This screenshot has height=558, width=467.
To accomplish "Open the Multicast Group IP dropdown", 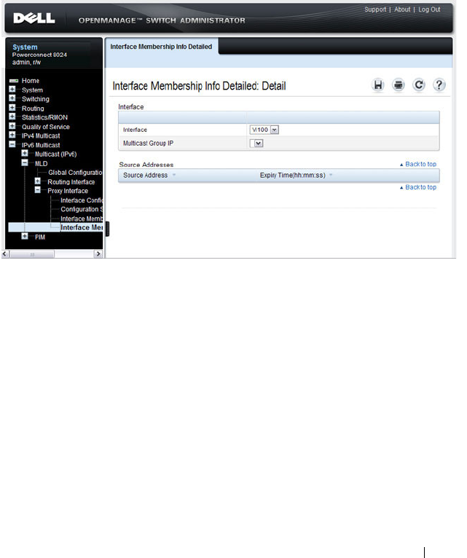I will tap(256, 144).
